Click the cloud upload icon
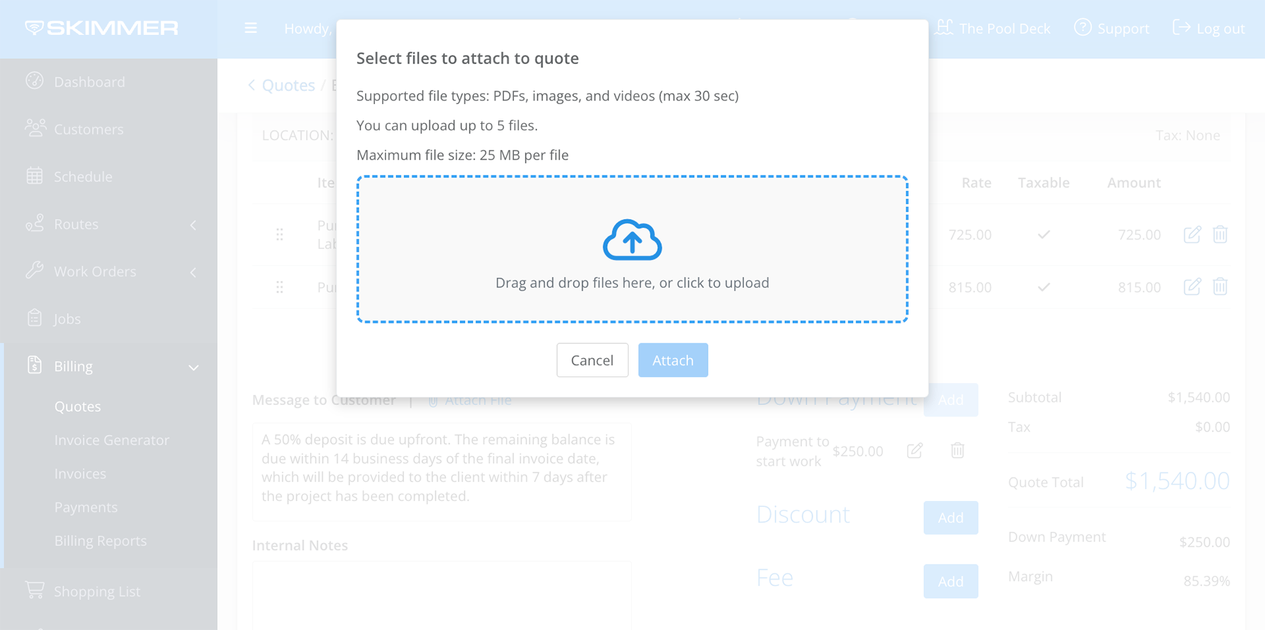The height and width of the screenshot is (630, 1265). point(632,240)
